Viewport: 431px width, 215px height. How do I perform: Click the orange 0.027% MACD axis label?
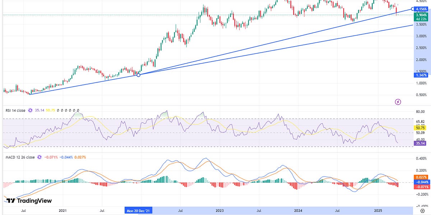pos(421,177)
